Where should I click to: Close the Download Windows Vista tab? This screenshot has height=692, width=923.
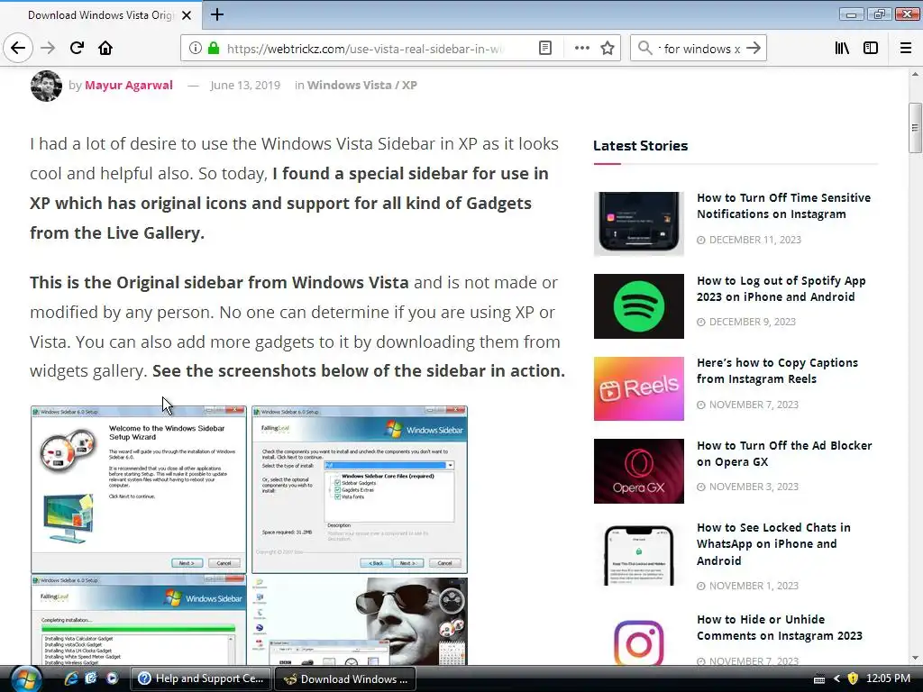click(x=187, y=15)
